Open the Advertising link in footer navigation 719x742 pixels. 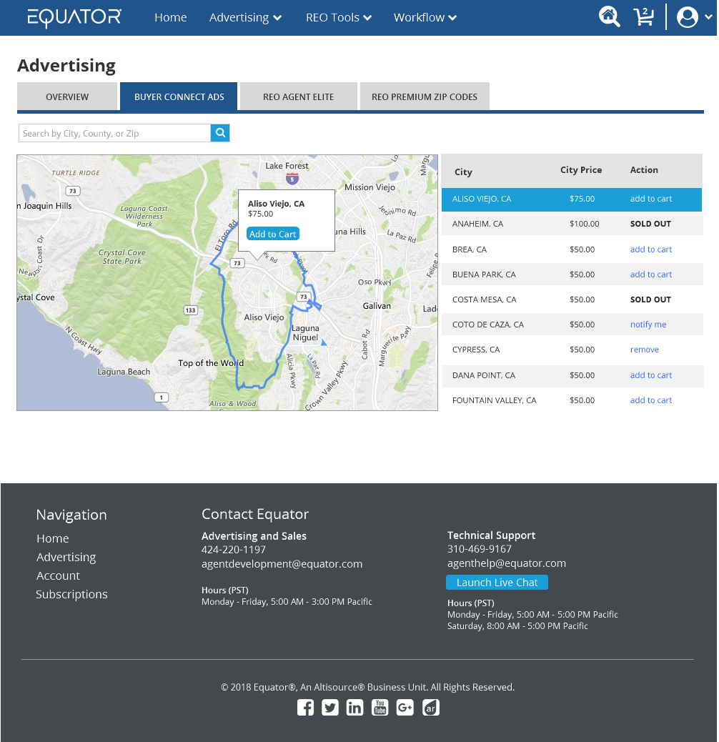(66, 558)
